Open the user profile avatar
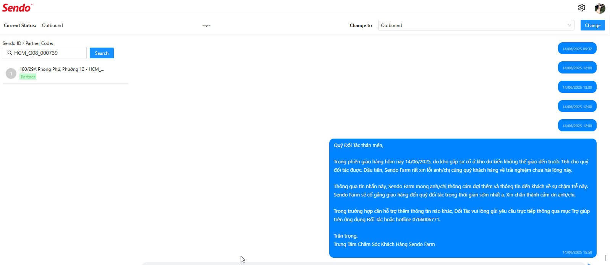Screen dimensions: 610x265 click(x=600, y=8)
